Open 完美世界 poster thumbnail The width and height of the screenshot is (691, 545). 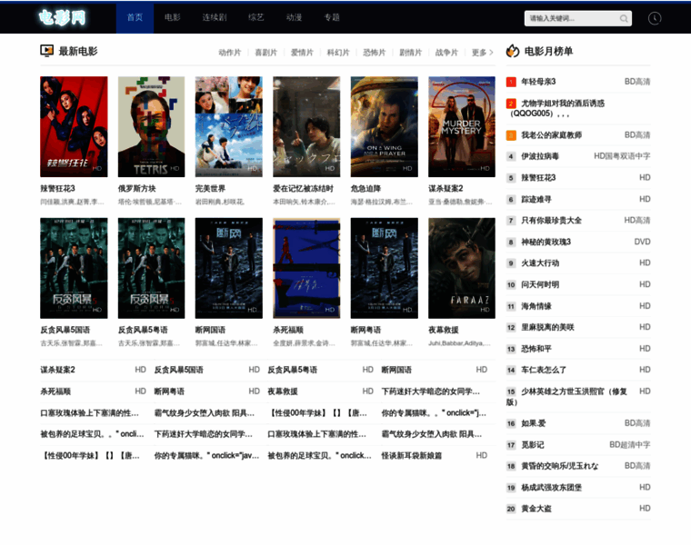click(x=229, y=127)
